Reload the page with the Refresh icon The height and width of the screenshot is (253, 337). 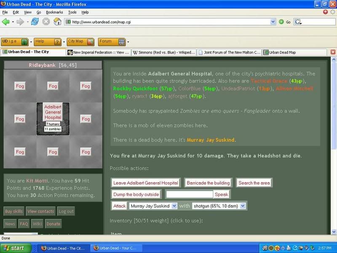(35, 22)
